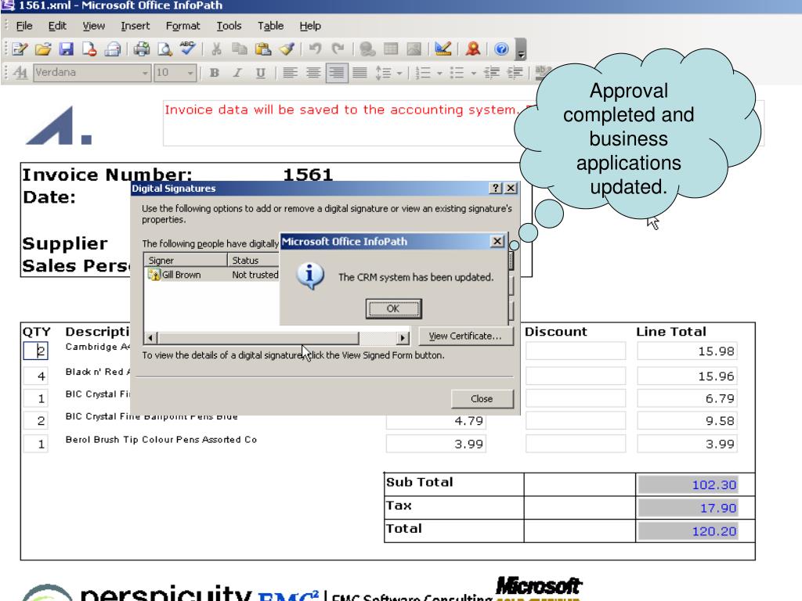Click the Save floppy disk icon
This screenshot has height=601, width=802.
point(67,49)
